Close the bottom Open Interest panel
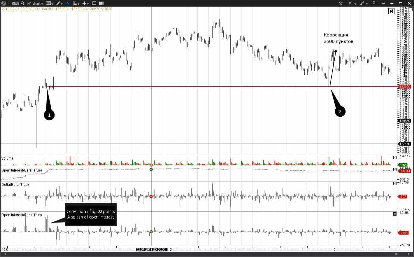Viewport: 414px width, 257px height. tap(395, 214)
